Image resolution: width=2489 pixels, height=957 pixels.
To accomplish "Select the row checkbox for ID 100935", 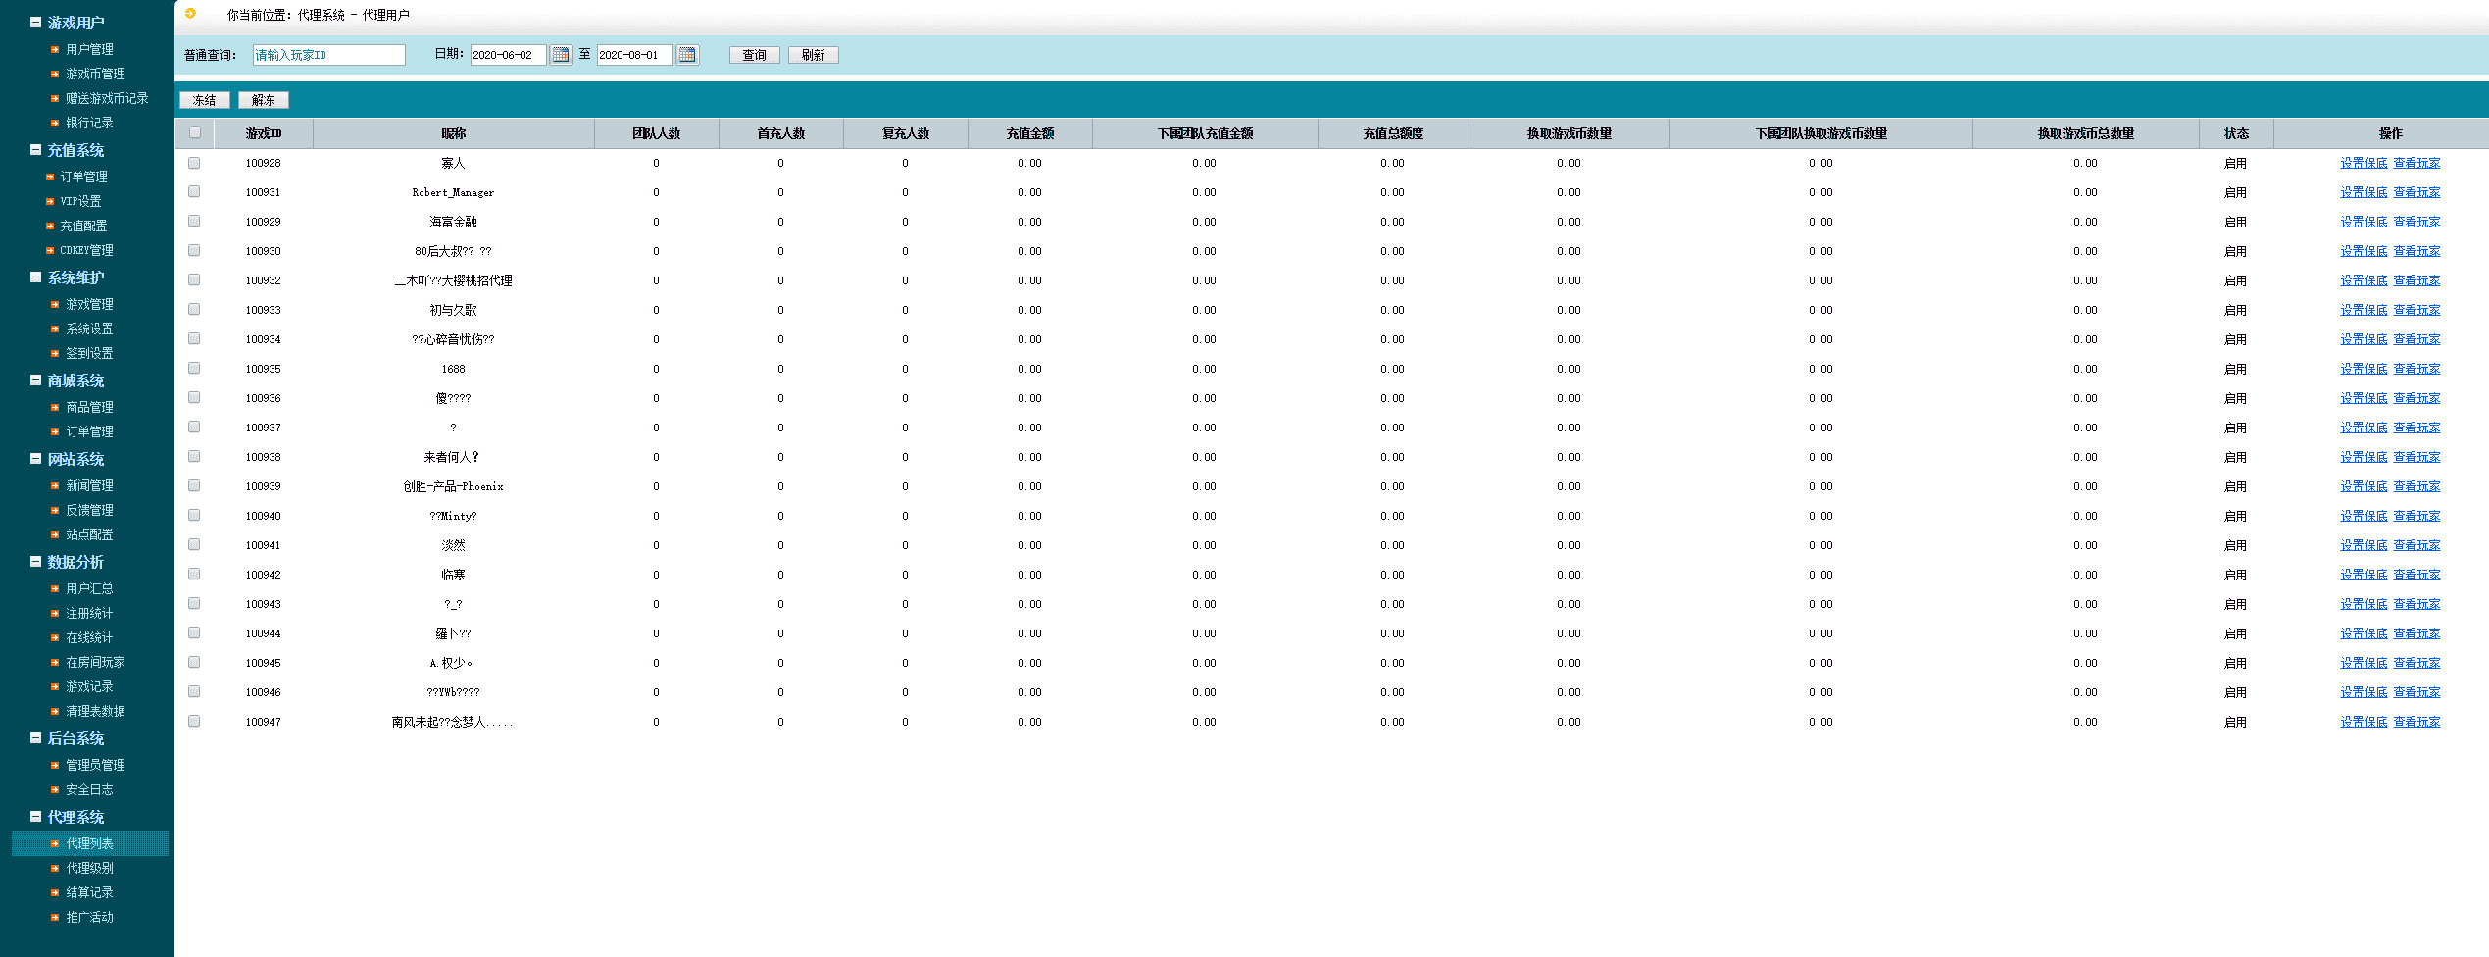I will click(194, 369).
